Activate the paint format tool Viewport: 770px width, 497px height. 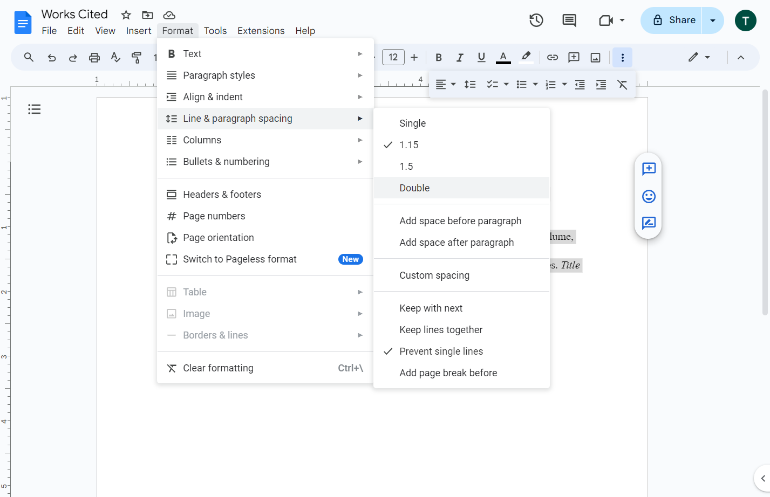pos(137,57)
